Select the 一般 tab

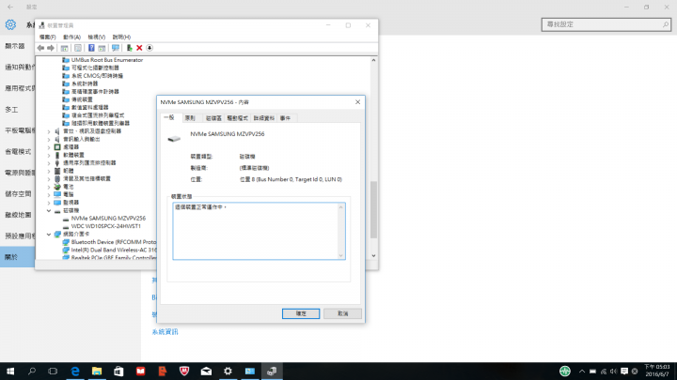click(x=169, y=117)
